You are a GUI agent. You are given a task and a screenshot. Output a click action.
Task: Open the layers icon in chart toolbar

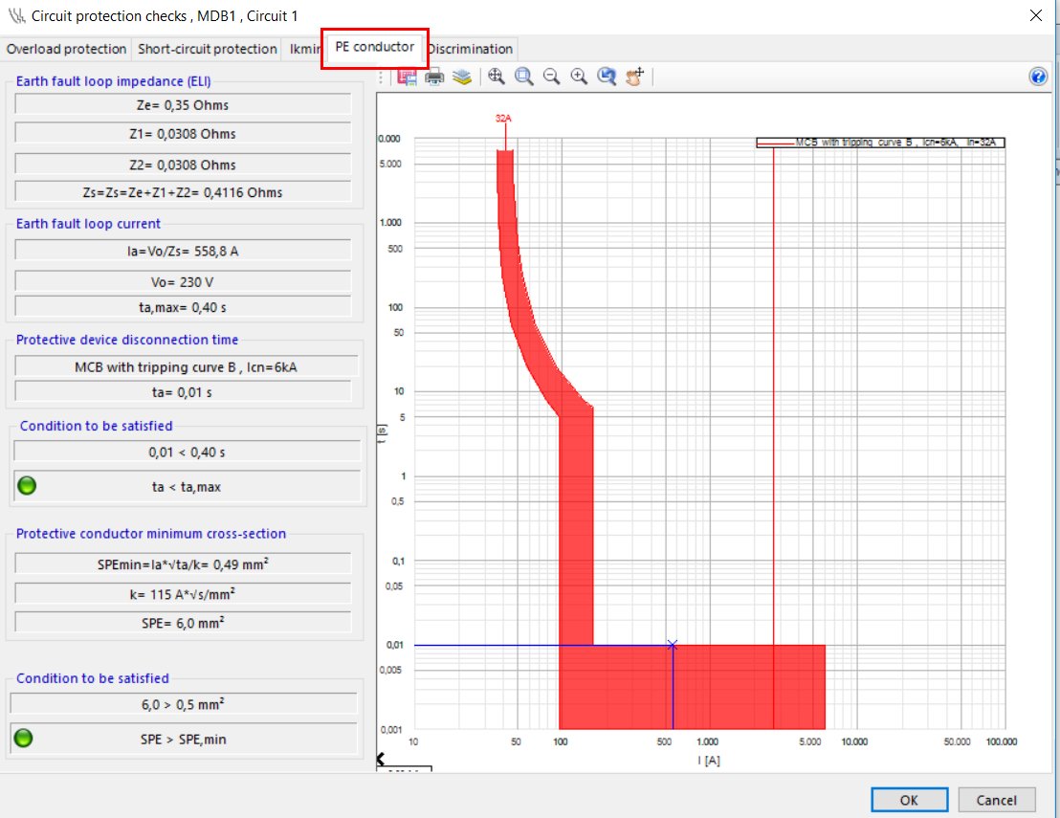462,77
